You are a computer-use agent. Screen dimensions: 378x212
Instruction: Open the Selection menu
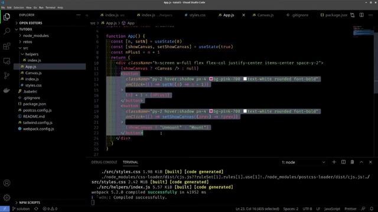pyautogui.click(x=18, y=8)
